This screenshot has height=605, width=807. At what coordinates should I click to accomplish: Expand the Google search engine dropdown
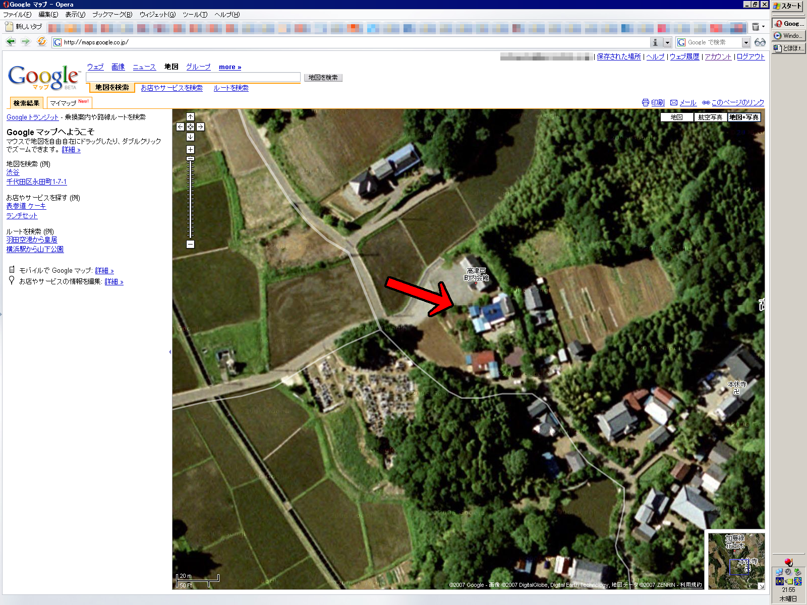745,42
